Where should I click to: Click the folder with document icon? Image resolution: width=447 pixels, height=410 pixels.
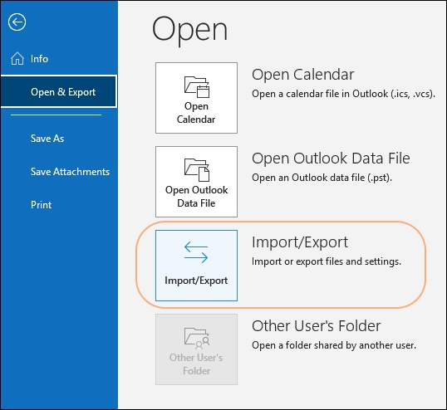(x=197, y=169)
